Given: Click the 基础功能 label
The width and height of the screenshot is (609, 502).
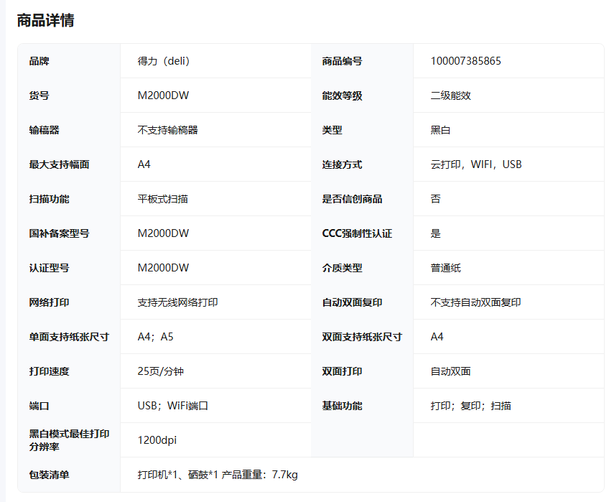Looking at the screenshot, I should tap(342, 406).
